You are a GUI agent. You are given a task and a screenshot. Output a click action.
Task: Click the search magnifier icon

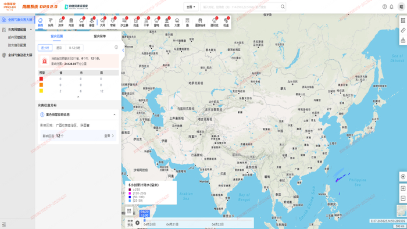pyautogui.click(x=283, y=7)
